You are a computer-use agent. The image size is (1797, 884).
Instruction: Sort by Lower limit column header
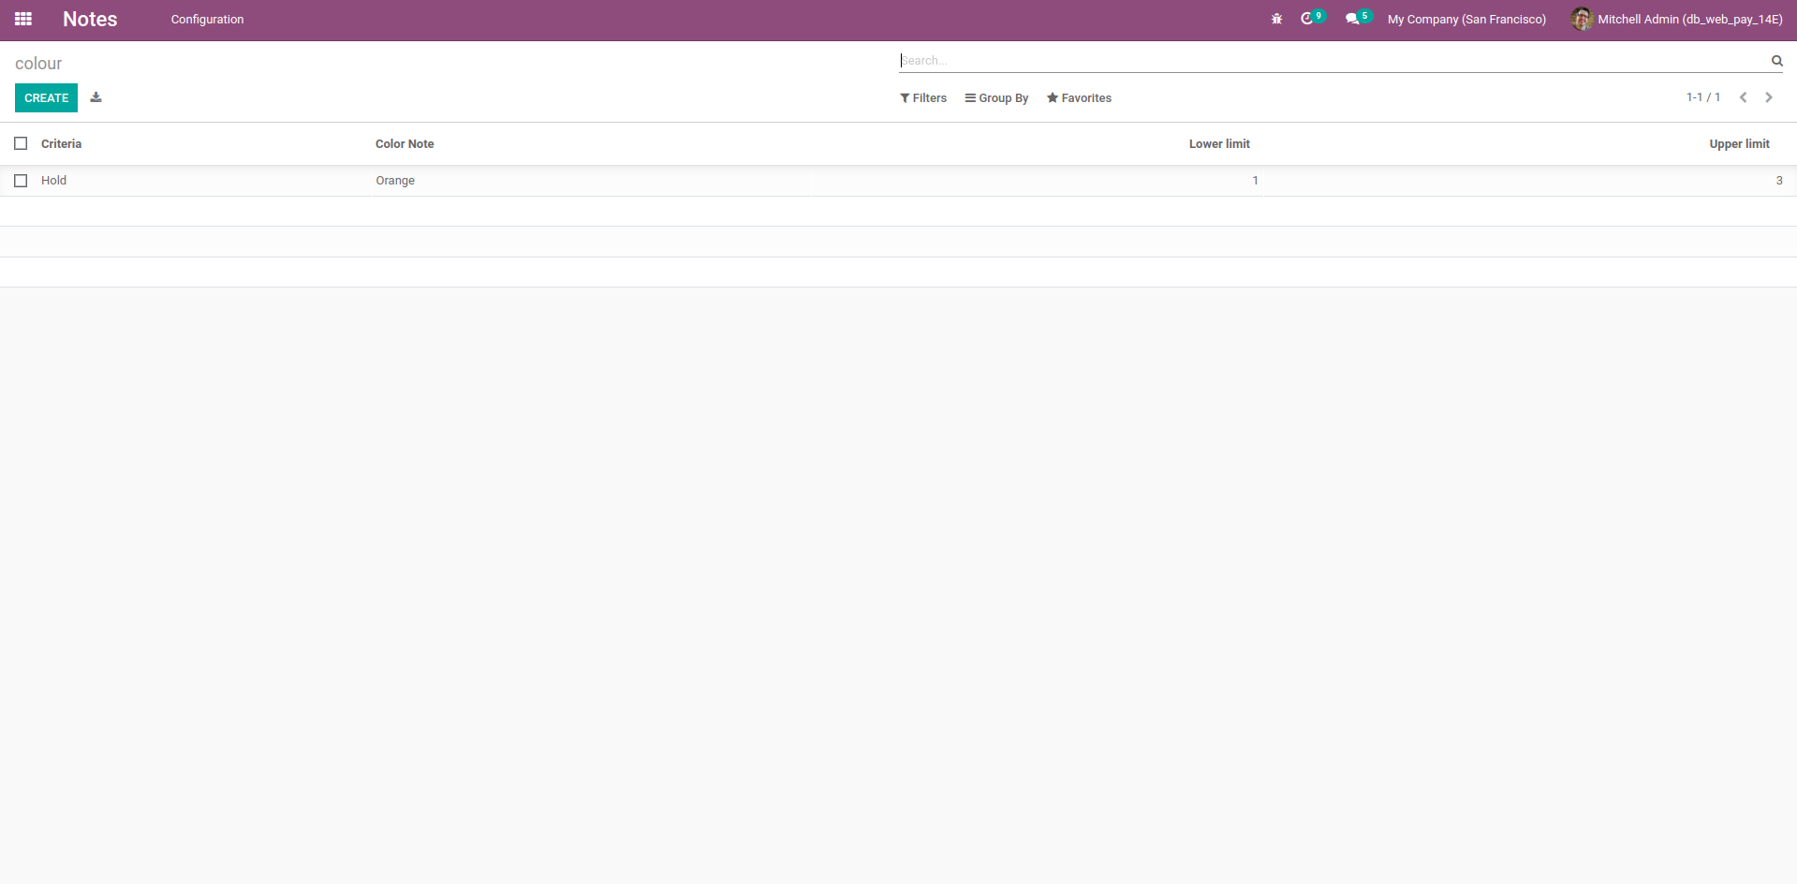click(1219, 143)
